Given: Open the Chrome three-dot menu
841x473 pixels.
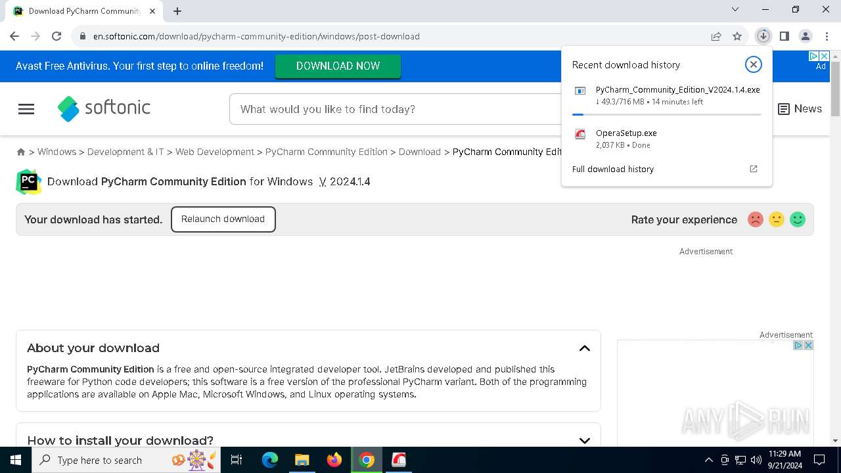Looking at the screenshot, I should tap(827, 36).
